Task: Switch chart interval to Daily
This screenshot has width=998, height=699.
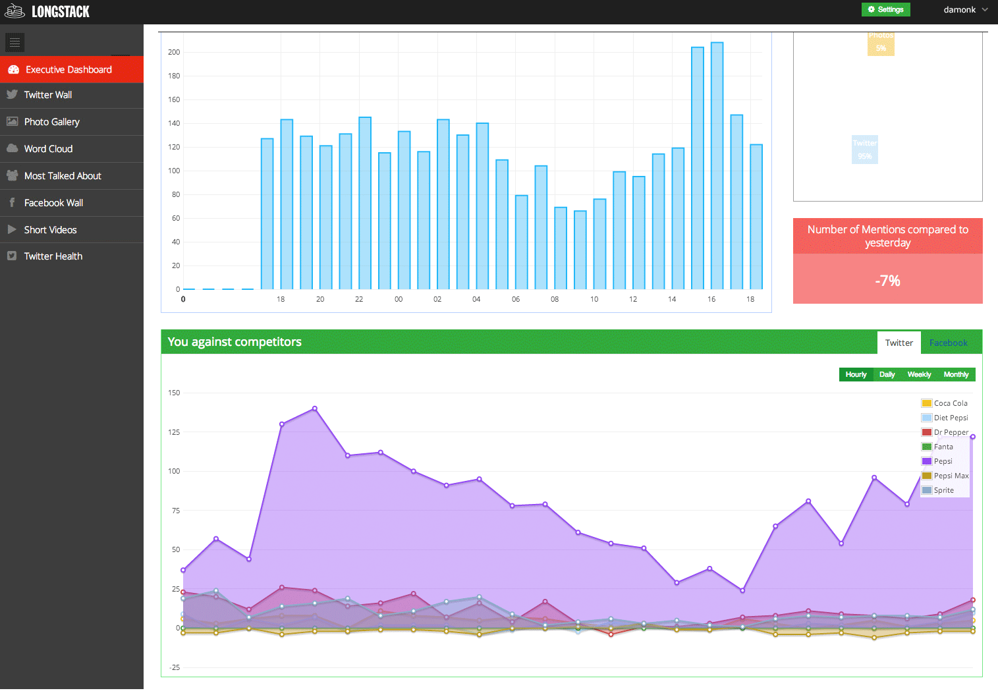Action: click(887, 374)
